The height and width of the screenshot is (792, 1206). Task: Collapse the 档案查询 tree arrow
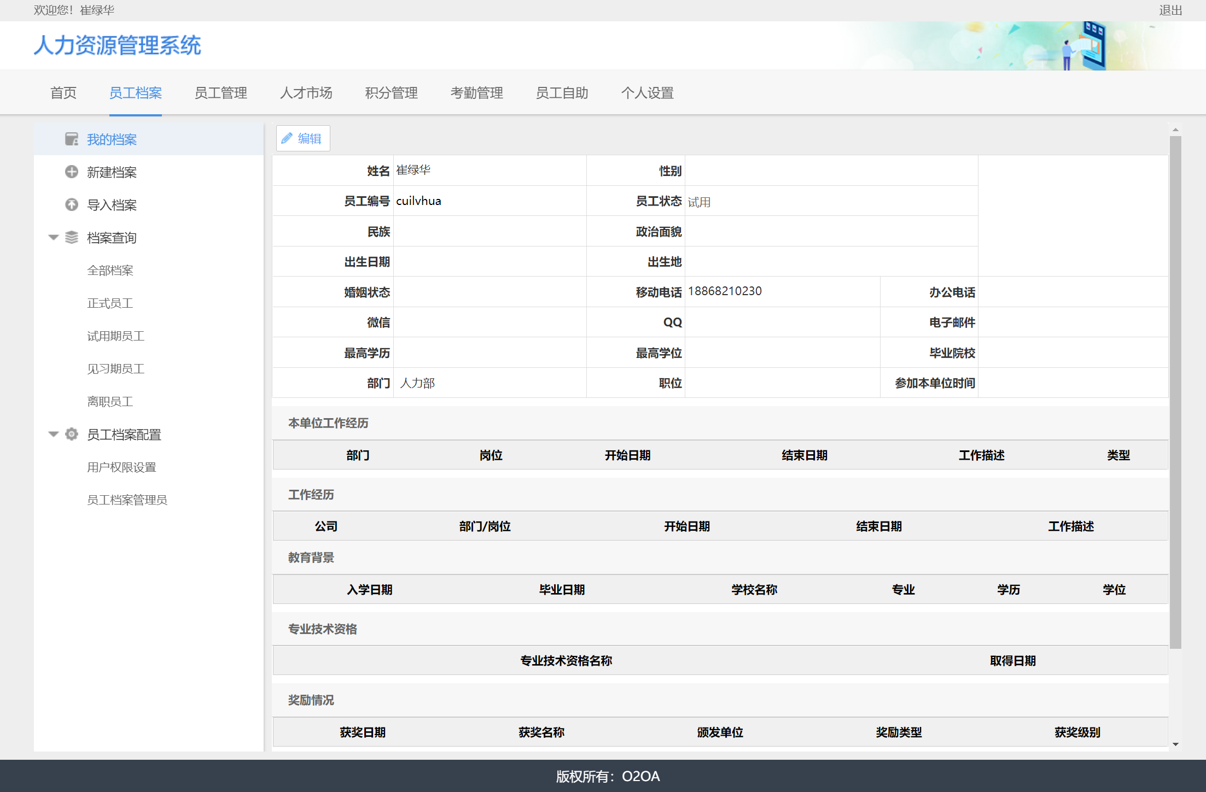click(53, 237)
